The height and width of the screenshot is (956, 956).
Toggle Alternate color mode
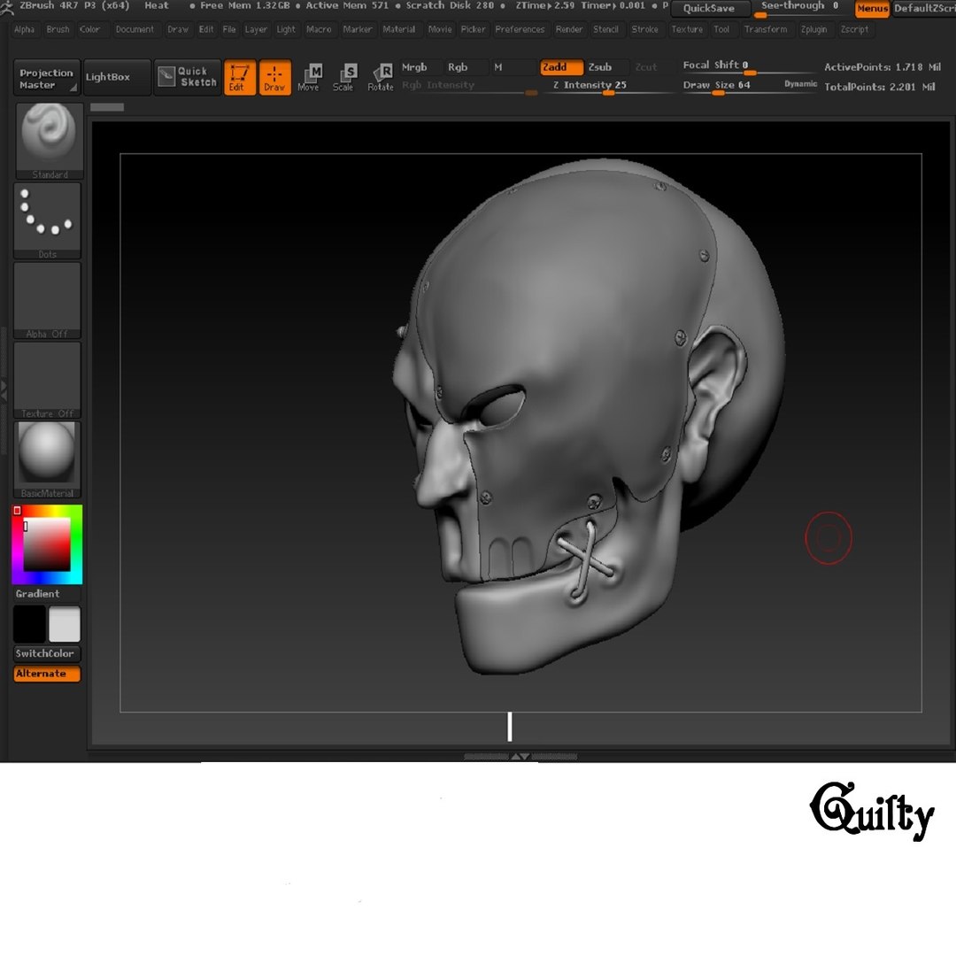coord(47,674)
